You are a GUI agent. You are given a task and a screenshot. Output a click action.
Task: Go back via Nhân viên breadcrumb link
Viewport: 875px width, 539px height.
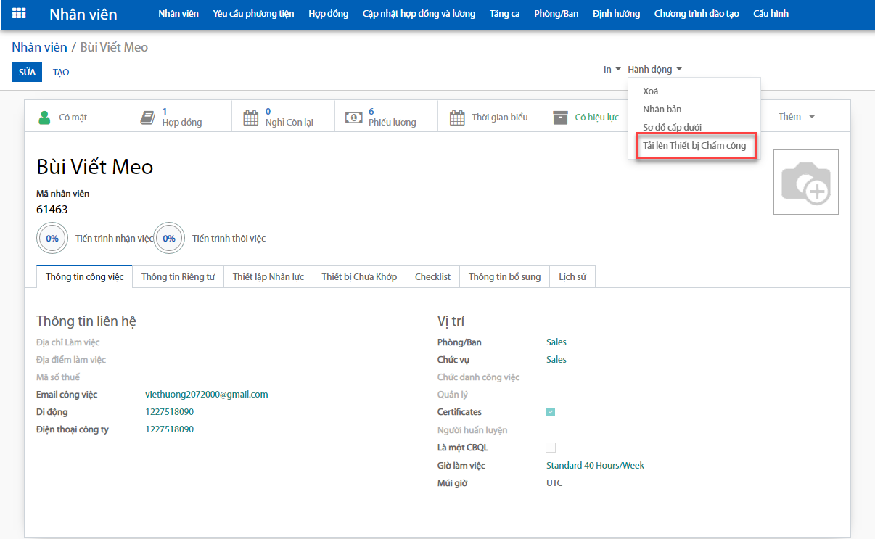[x=39, y=47]
